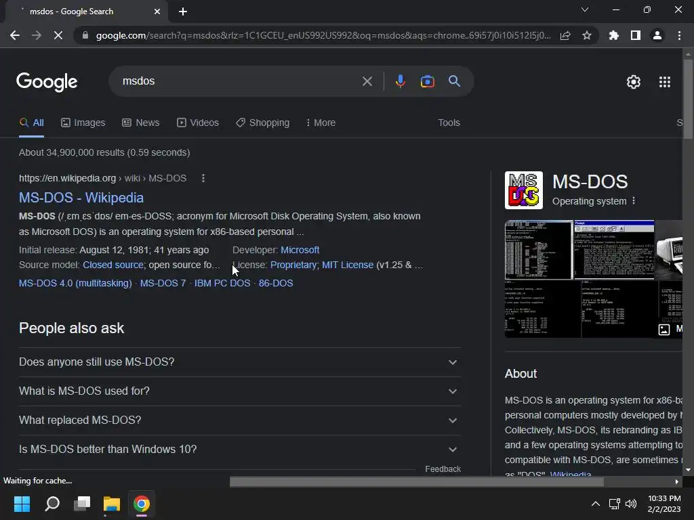Click the Feedback link
This screenshot has height=520, width=694.
point(443,469)
